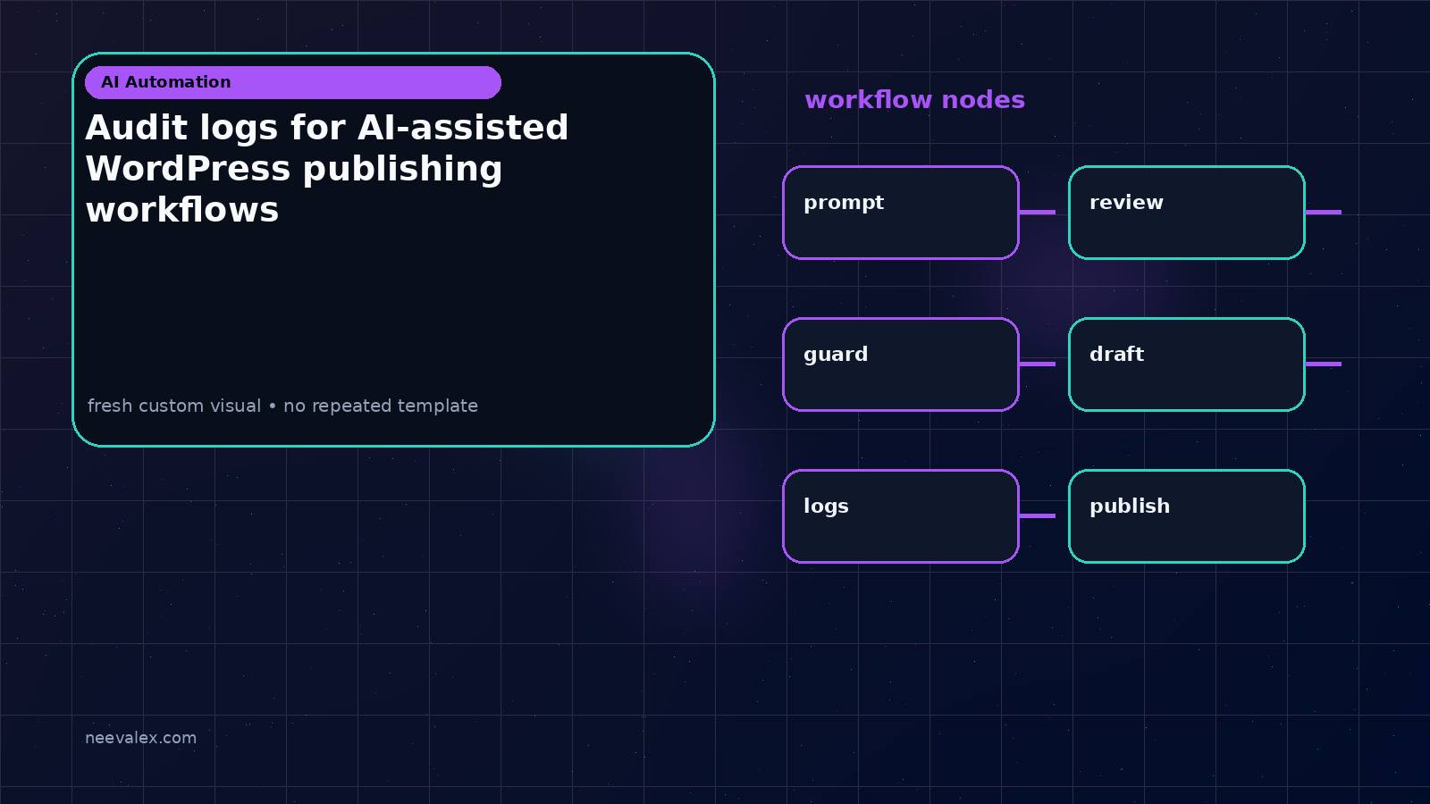Open the neevalex.com link
The image size is (1430, 804).
[x=140, y=738]
